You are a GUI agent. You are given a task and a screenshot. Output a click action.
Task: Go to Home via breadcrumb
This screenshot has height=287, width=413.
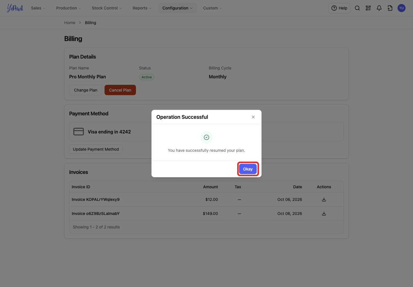(70, 23)
